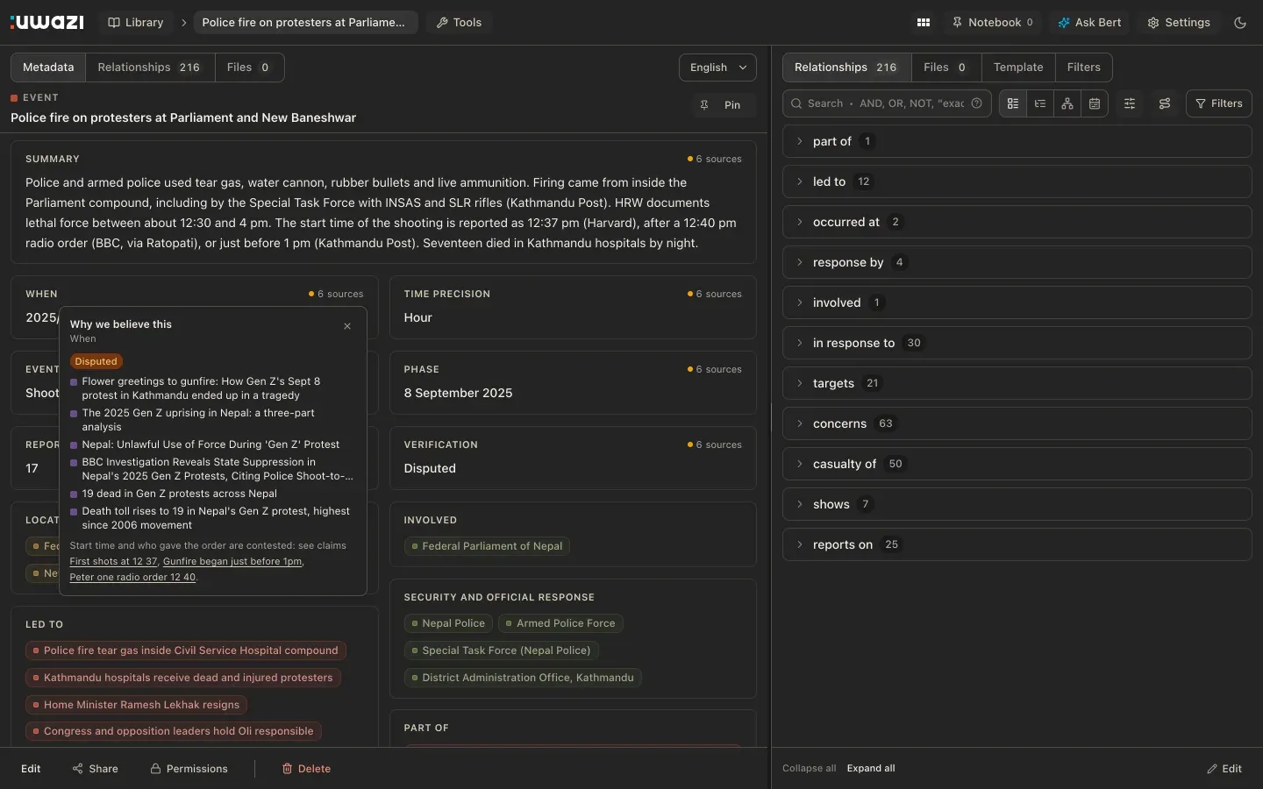The height and width of the screenshot is (789, 1263).
Task: Switch to Metadata tab
Action: 48,68
